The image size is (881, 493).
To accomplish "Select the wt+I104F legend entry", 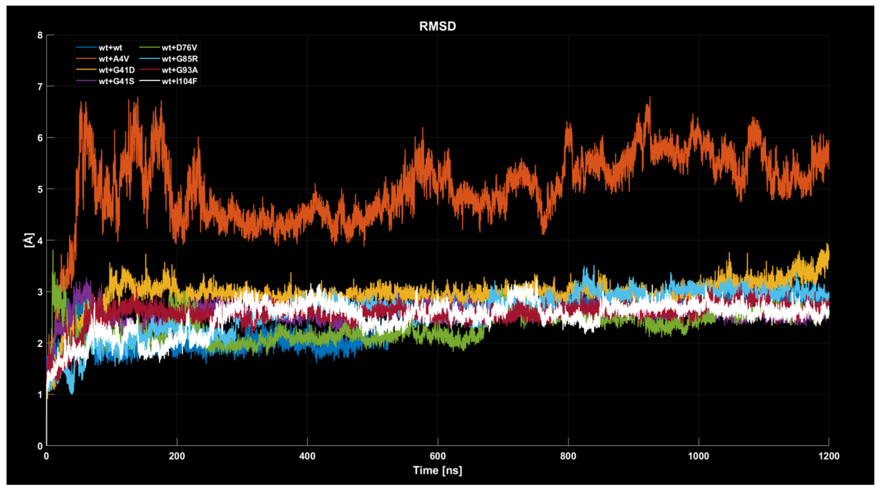I will (180, 81).
